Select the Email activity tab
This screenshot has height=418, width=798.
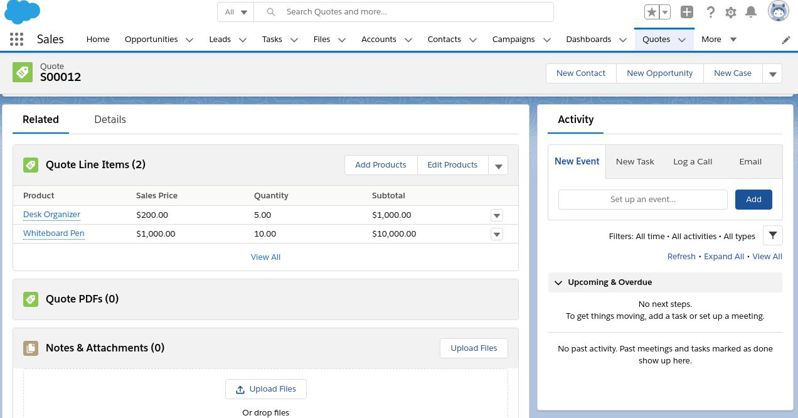tap(750, 161)
